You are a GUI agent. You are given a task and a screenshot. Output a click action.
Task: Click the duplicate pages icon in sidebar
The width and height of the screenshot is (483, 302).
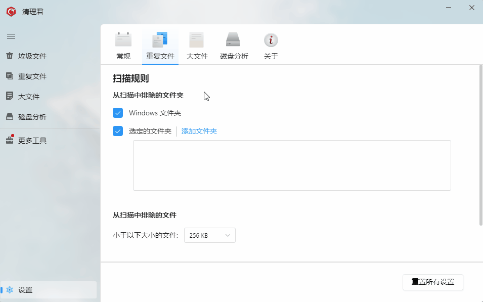click(x=10, y=76)
